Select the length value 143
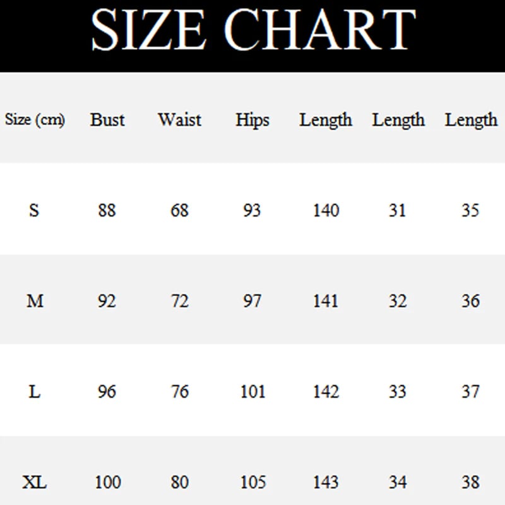 click(326, 483)
